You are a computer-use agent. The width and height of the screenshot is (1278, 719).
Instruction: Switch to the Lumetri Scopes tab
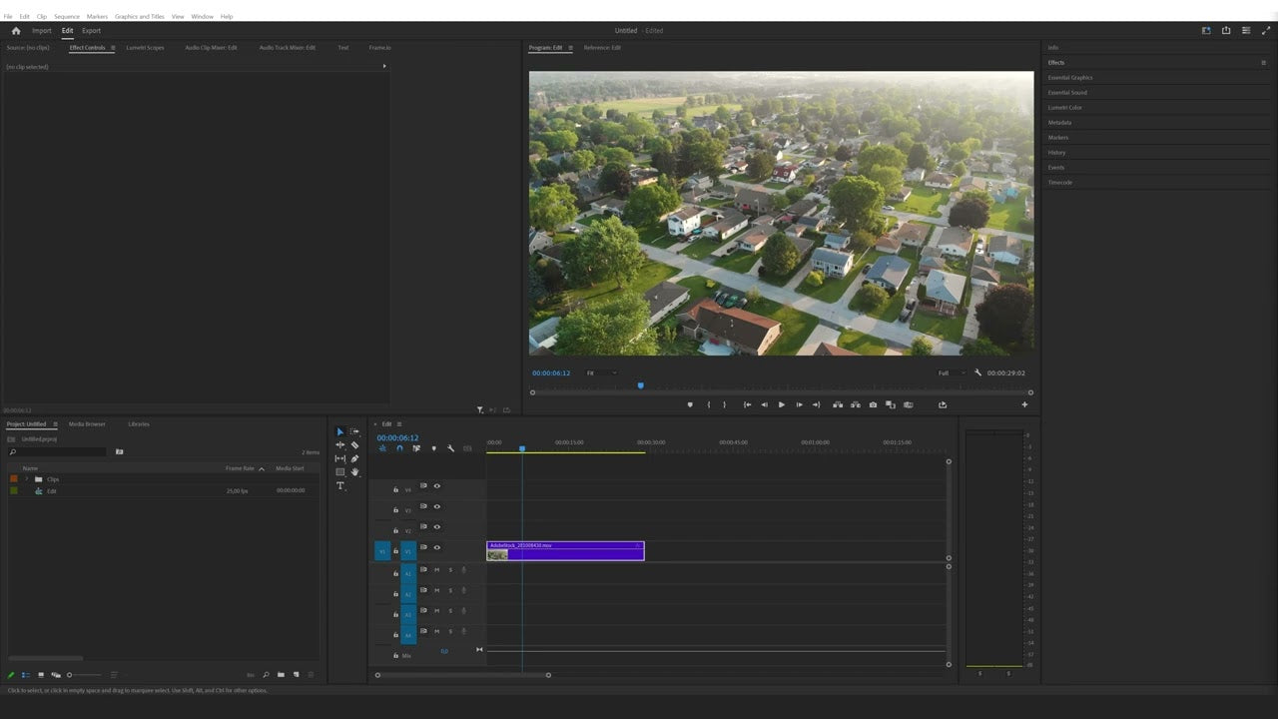click(145, 48)
